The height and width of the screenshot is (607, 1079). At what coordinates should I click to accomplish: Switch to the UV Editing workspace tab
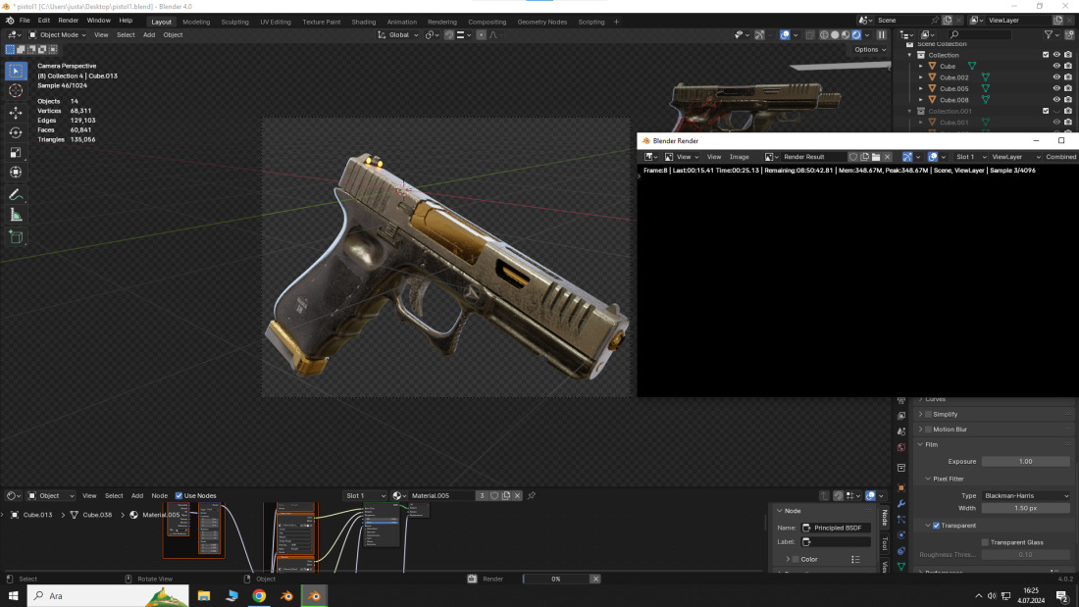coord(276,22)
